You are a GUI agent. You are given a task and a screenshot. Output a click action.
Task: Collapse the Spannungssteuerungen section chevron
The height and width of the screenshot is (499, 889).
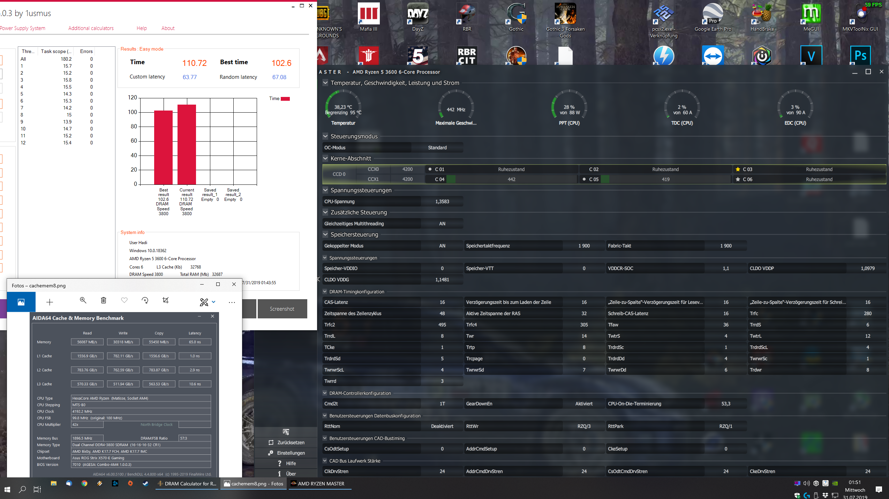(x=325, y=190)
